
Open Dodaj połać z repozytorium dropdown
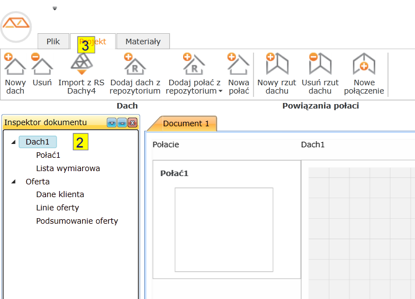[220, 91]
